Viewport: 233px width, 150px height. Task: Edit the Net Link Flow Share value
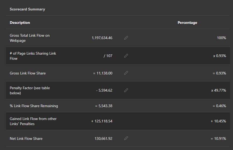(x=126, y=138)
